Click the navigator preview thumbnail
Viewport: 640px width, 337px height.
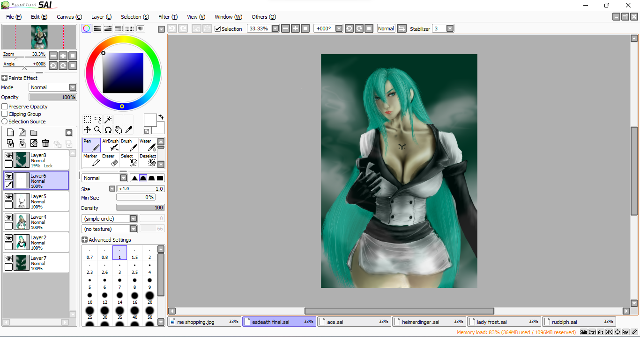(39, 37)
